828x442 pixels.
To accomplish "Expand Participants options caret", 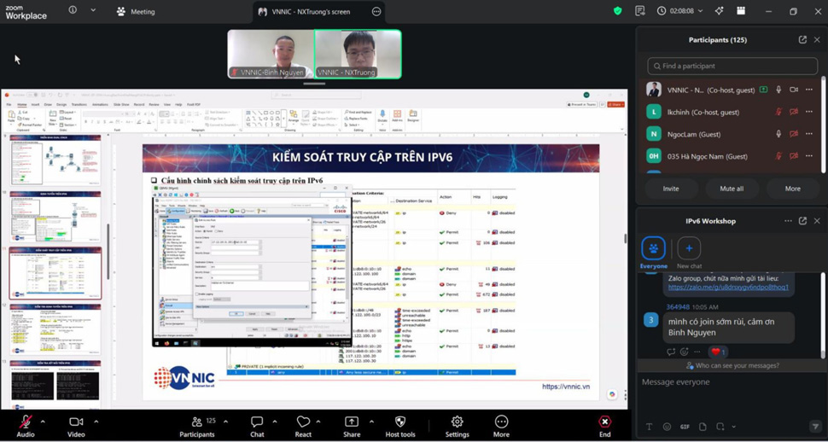I will coord(225,422).
